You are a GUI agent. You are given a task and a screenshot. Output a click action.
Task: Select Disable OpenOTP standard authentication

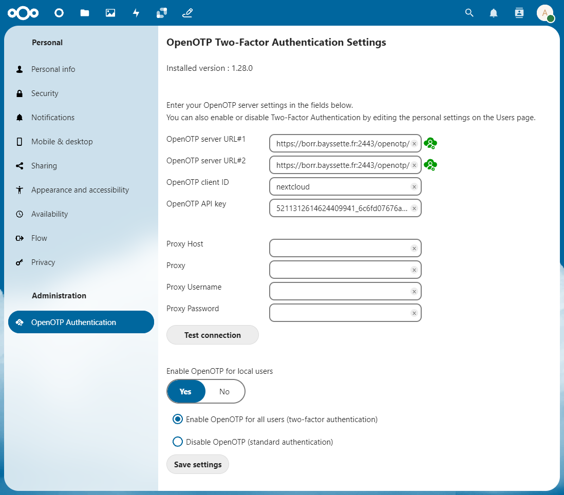(x=253, y=442)
